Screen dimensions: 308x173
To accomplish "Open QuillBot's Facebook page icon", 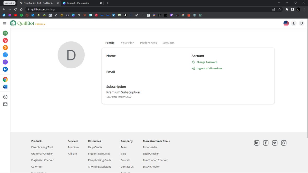I will point(266,143).
